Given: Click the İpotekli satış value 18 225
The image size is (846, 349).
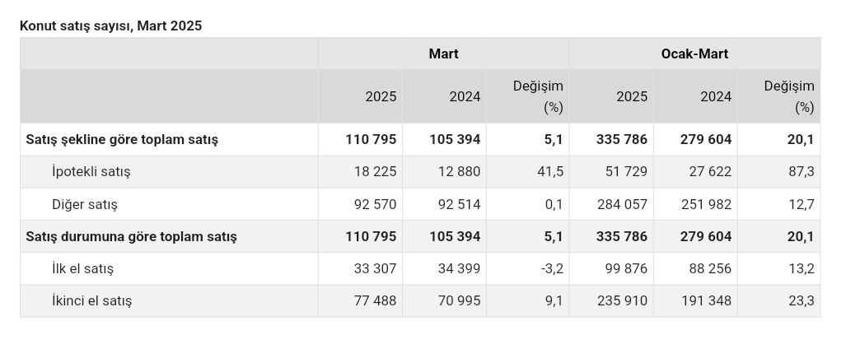Looking at the screenshot, I should [x=370, y=172].
